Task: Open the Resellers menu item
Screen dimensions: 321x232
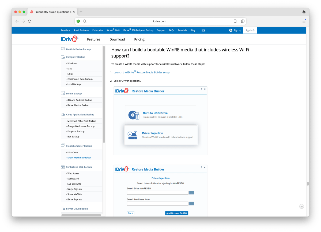Action: click(65, 30)
